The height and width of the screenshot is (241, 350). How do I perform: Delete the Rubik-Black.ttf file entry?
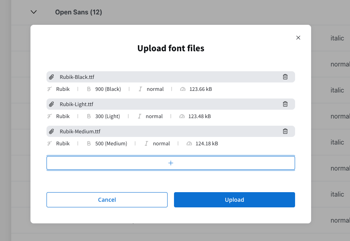tap(285, 77)
